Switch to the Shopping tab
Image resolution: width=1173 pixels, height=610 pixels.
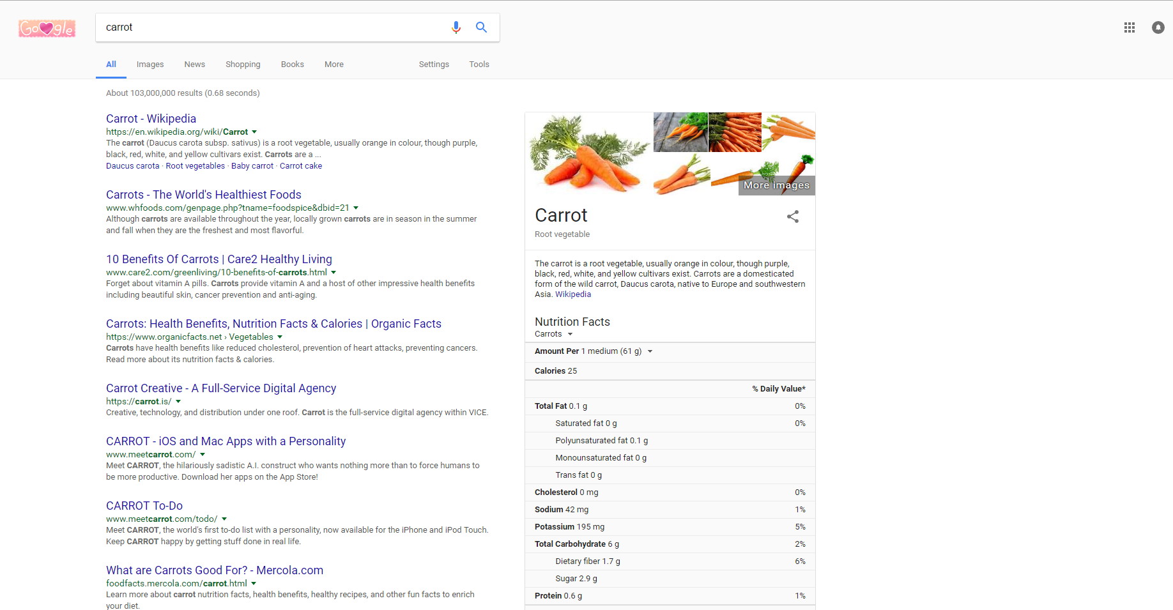tap(243, 65)
